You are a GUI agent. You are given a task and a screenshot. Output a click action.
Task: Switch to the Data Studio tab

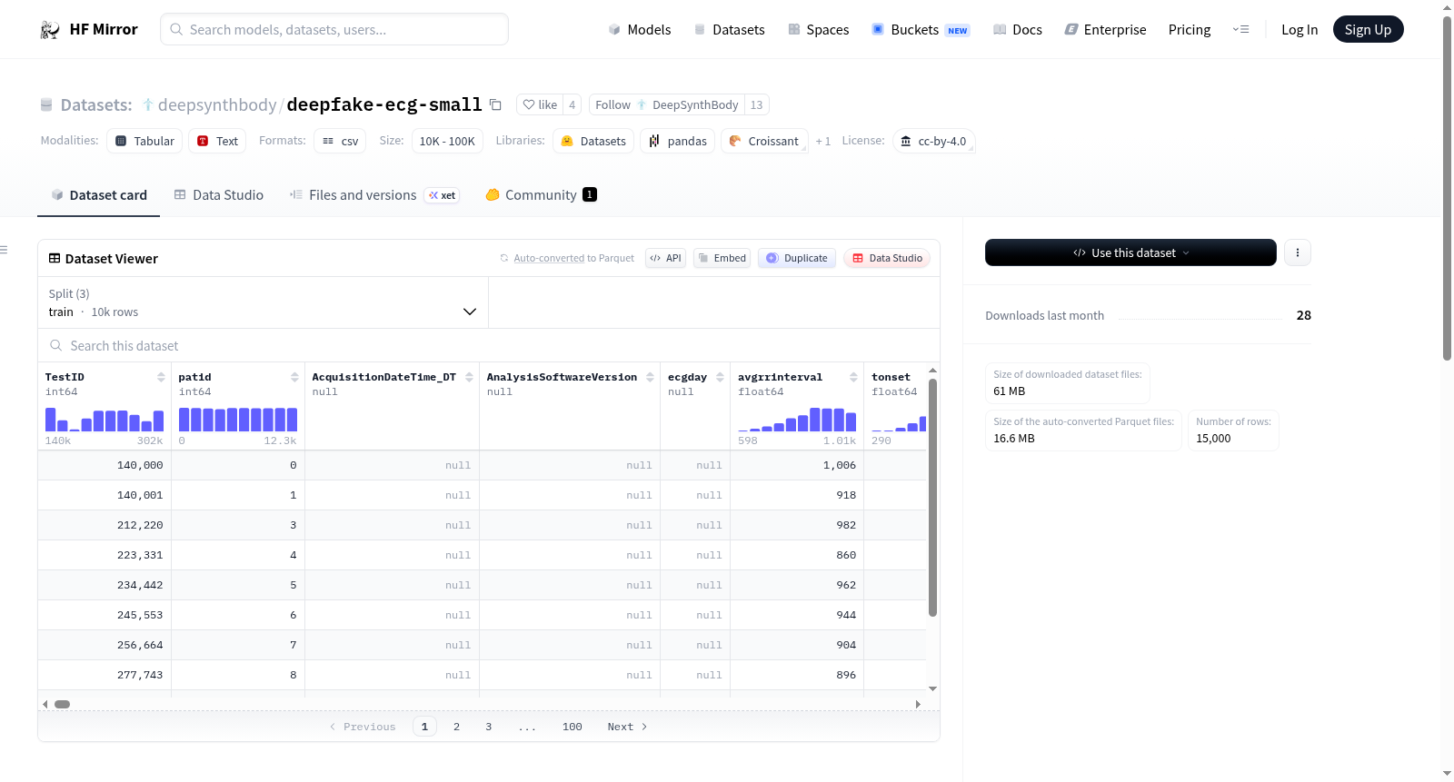pos(218,195)
